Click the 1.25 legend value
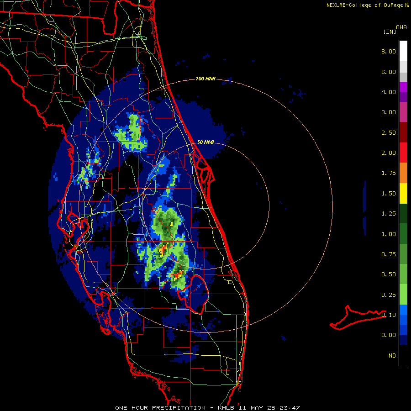411x411 pixels. 389,214
